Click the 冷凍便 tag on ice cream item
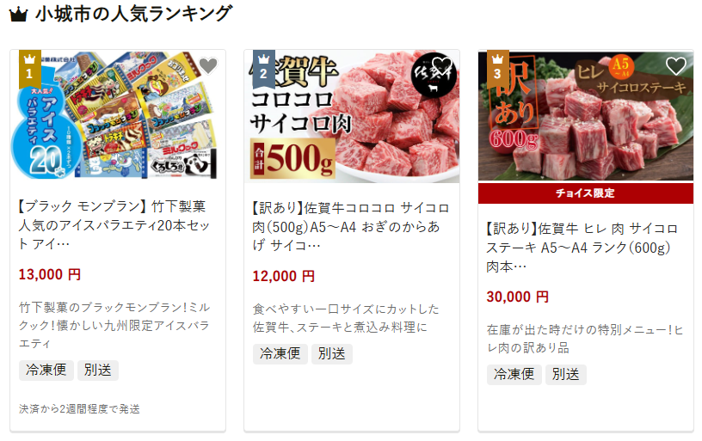The height and width of the screenshot is (441, 702). (x=46, y=370)
